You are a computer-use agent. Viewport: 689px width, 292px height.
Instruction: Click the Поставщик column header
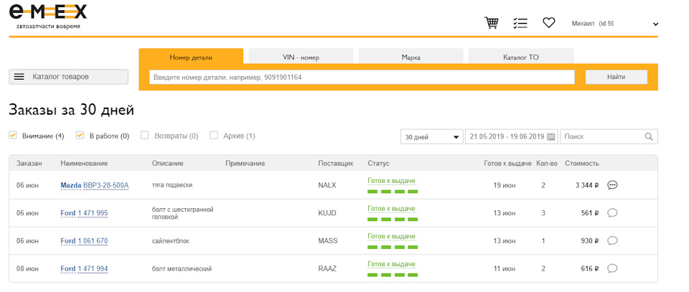pyautogui.click(x=336, y=164)
